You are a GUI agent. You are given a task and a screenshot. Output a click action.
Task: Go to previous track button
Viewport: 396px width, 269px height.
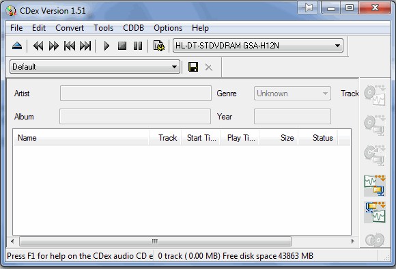pos(70,46)
